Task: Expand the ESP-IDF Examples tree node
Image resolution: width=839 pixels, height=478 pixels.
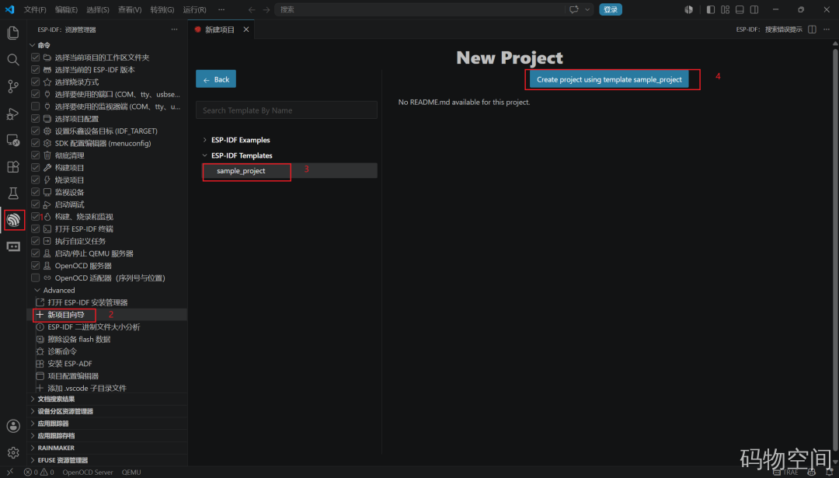Action: [204, 140]
